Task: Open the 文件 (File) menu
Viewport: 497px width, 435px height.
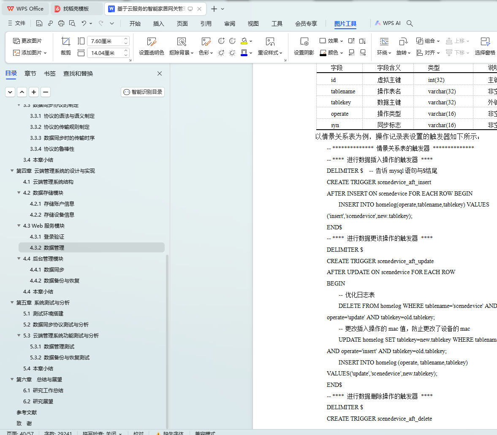Action: click(x=17, y=23)
